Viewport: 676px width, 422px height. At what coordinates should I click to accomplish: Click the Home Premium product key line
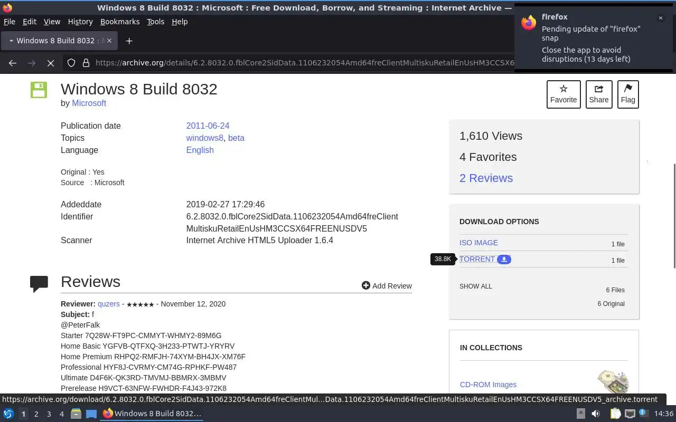(153, 357)
